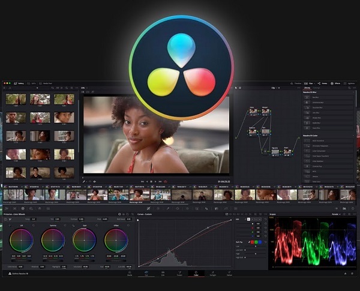Enable the red Soft Clip channel button
Viewport: 360px width, 291px height.
tap(253, 242)
